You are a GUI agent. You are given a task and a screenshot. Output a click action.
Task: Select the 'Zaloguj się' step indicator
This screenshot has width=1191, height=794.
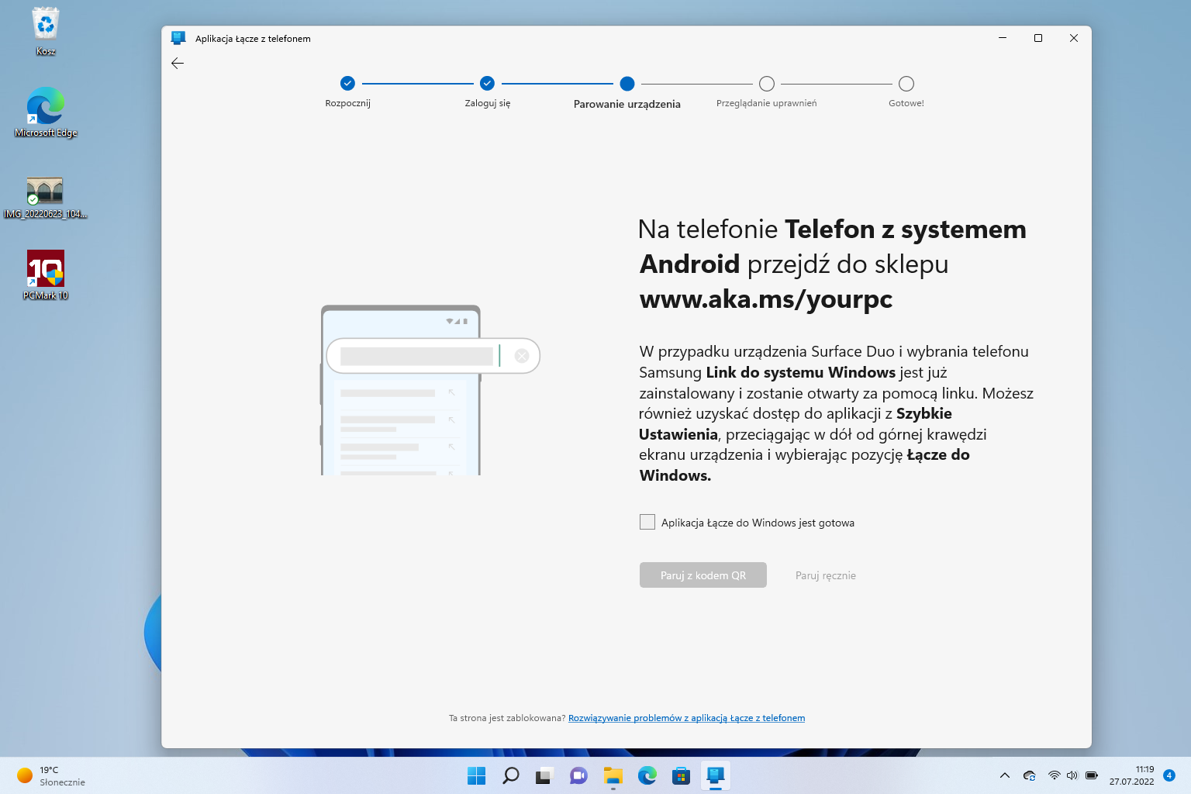tap(487, 84)
